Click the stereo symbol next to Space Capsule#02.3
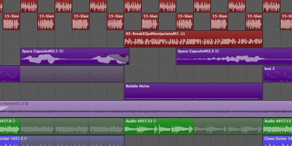This screenshot has width=292, height=146. [x=217, y=51]
